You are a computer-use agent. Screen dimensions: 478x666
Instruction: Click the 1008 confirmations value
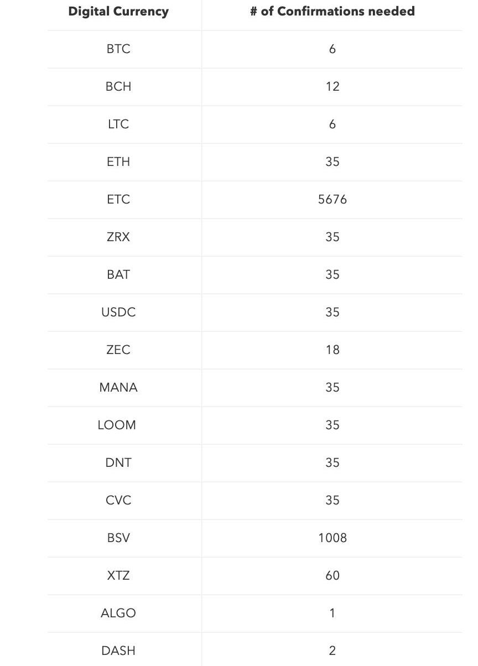point(332,538)
